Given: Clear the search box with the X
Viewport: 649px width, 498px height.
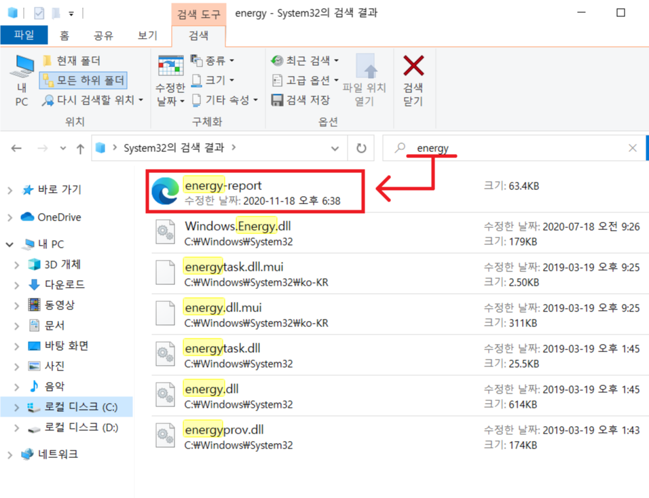Looking at the screenshot, I should coord(632,148).
